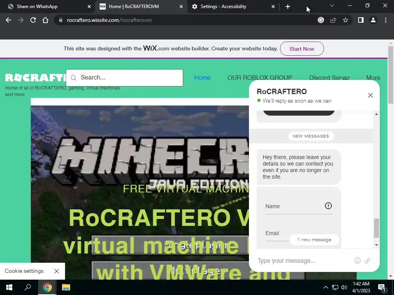Switch to Share on WhatsApp tab
The height and width of the screenshot is (295, 394).
pyautogui.click(x=48, y=7)
